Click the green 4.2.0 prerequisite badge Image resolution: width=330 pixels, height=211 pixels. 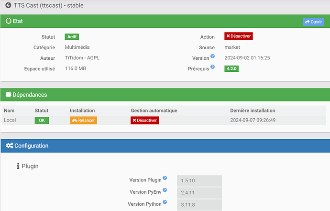click(x=231, y=68)
